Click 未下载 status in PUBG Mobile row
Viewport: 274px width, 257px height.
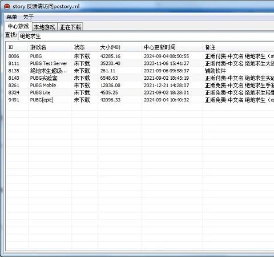tap(82, 85)
